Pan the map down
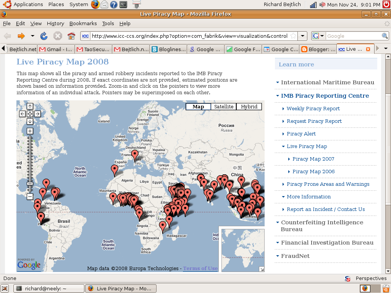The height and width of the screenshot is (293, 391). [x=30, y=121]
